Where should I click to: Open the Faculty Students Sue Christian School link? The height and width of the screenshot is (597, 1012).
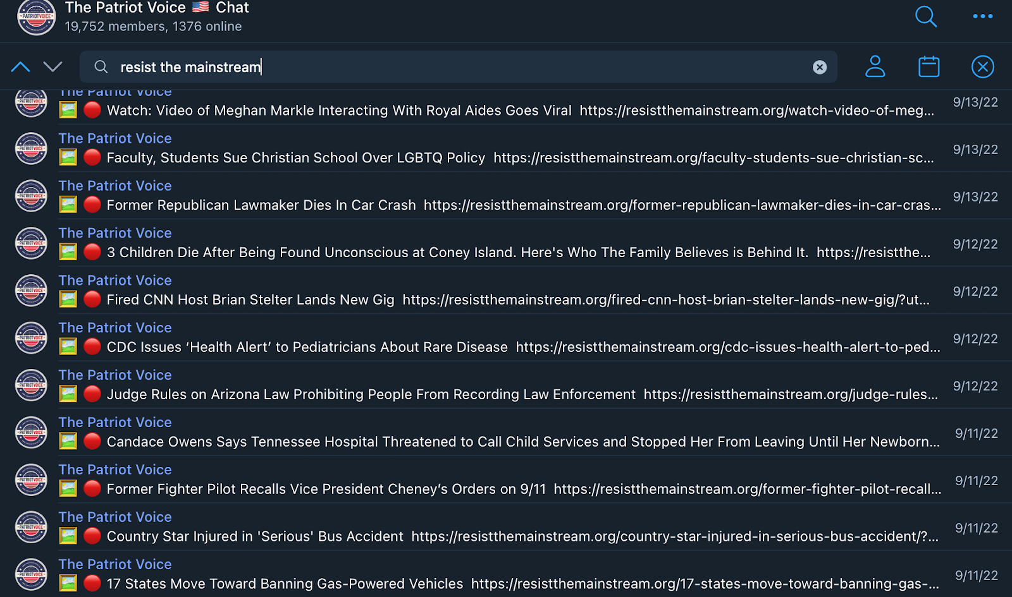click(713, 158)
